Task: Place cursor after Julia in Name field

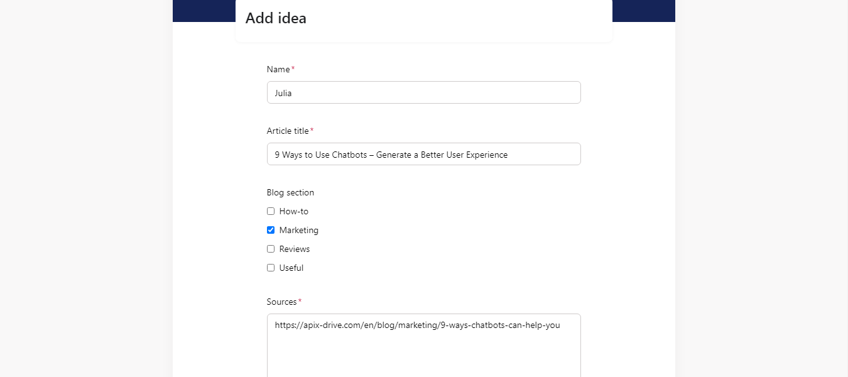Action: (x=294, y=93)
